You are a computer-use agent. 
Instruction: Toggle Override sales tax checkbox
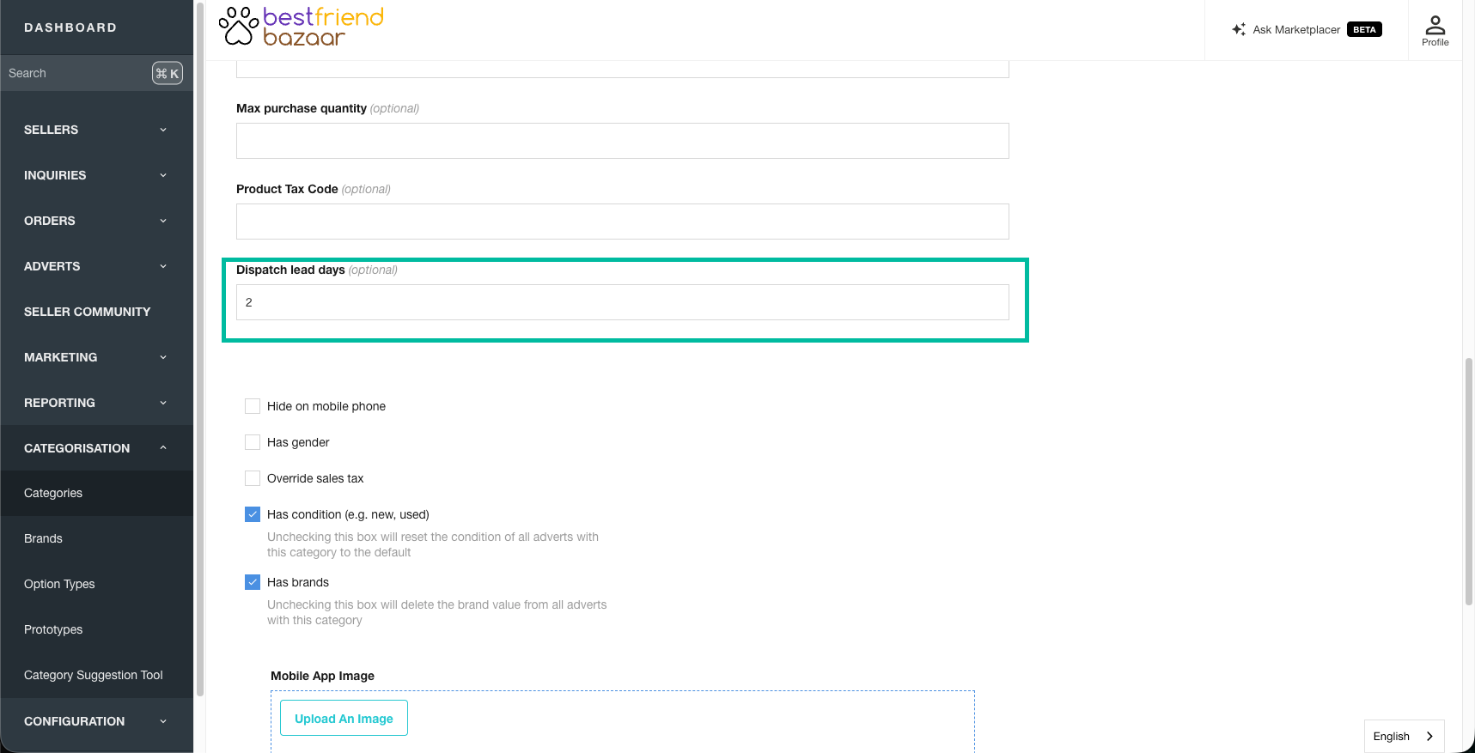coord(253,478)
